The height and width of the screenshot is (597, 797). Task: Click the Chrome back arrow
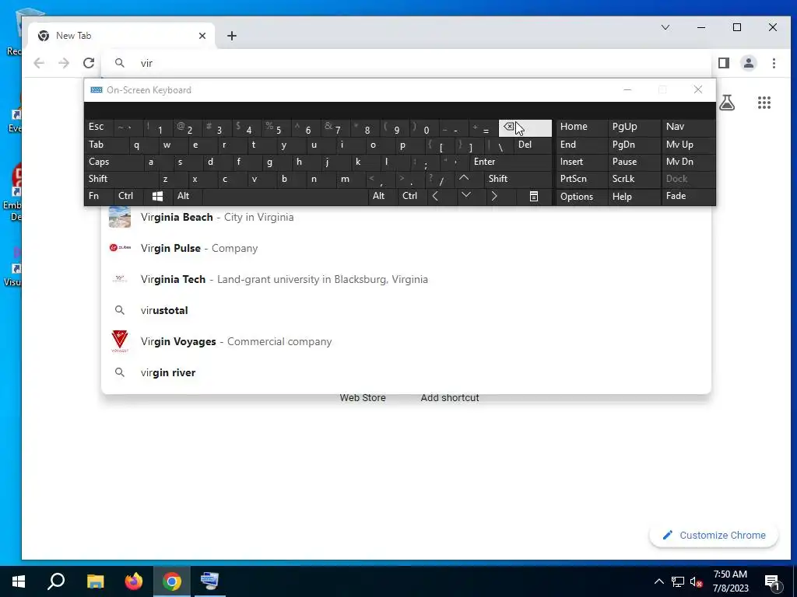pos(39,63)
